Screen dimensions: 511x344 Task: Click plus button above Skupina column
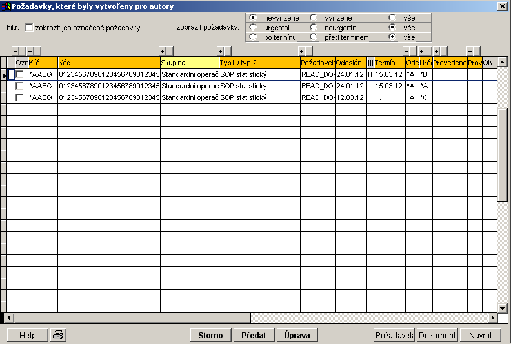pos(163,51)
